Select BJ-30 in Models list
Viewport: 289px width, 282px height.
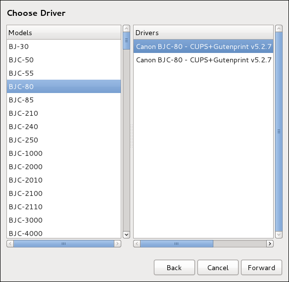click(64, 47)
